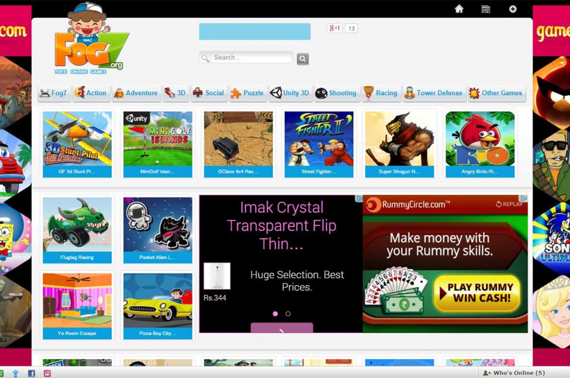570x378 pixels.
Task: Open the Action games category
Action: [x=91, y=93]
